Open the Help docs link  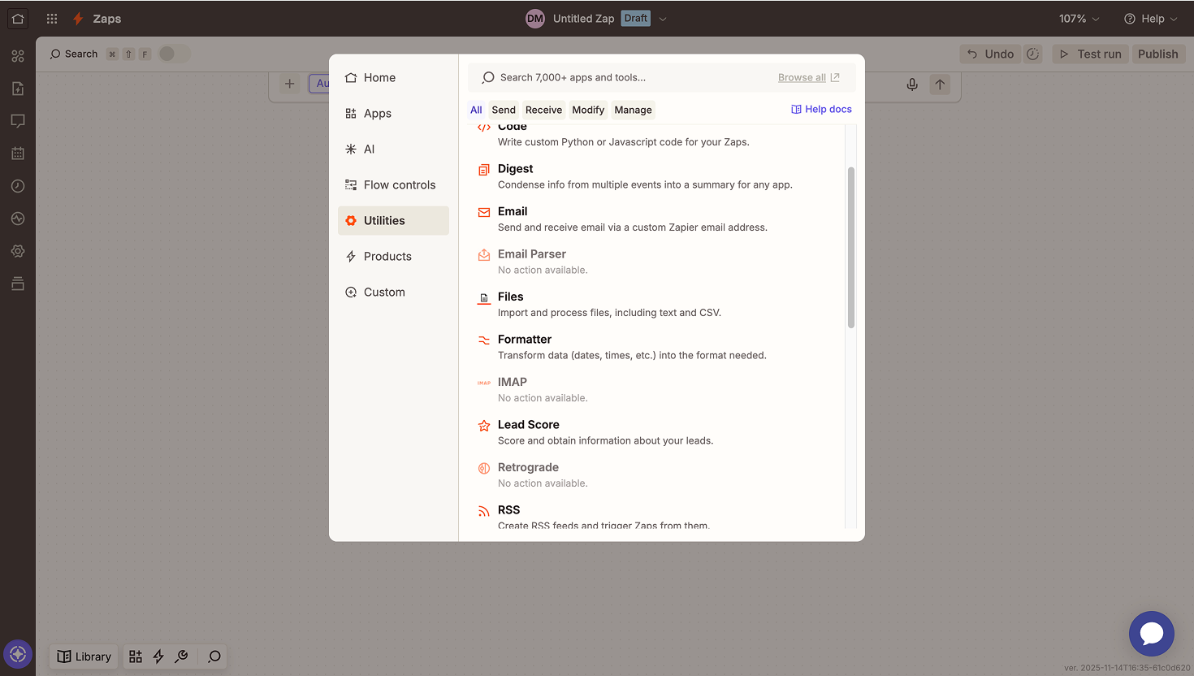(x=821, y=109)
